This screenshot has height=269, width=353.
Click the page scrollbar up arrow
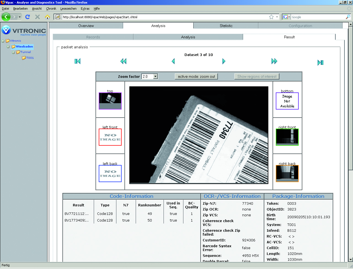[351, 24]
